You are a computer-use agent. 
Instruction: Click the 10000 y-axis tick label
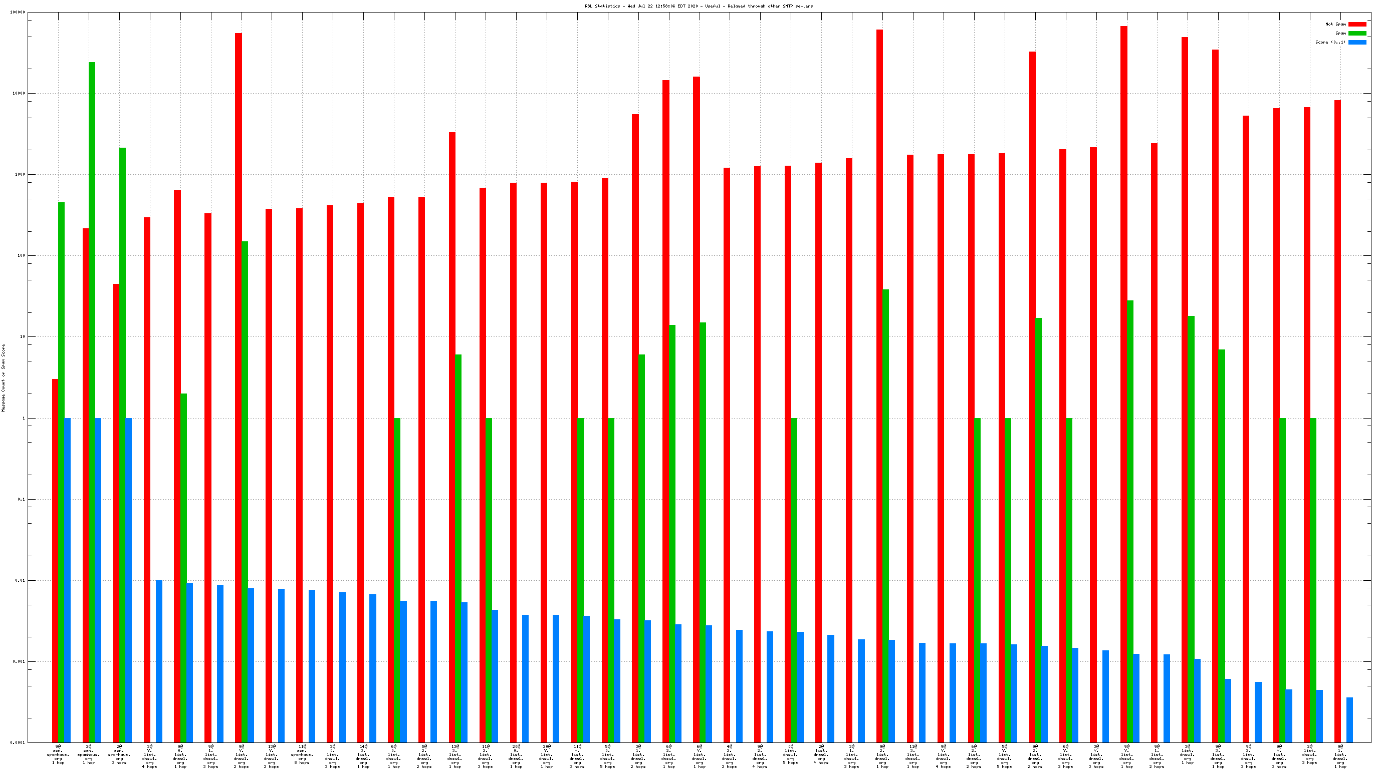click(19, 94)
